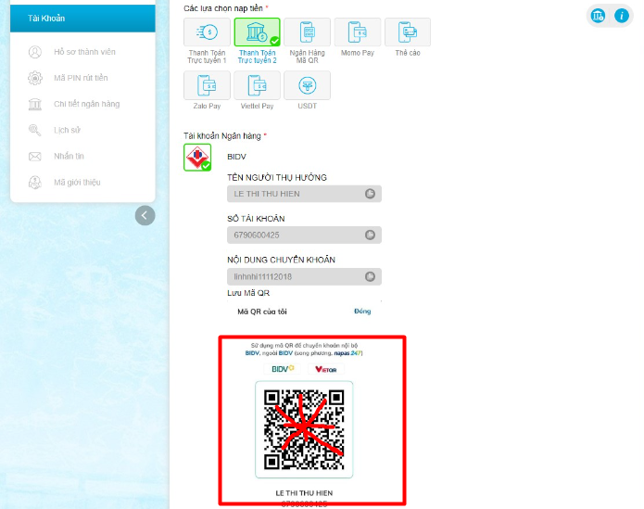Open the info icon in top-right corner
Viewport: 644px width, 509px height.
point(622,16)
